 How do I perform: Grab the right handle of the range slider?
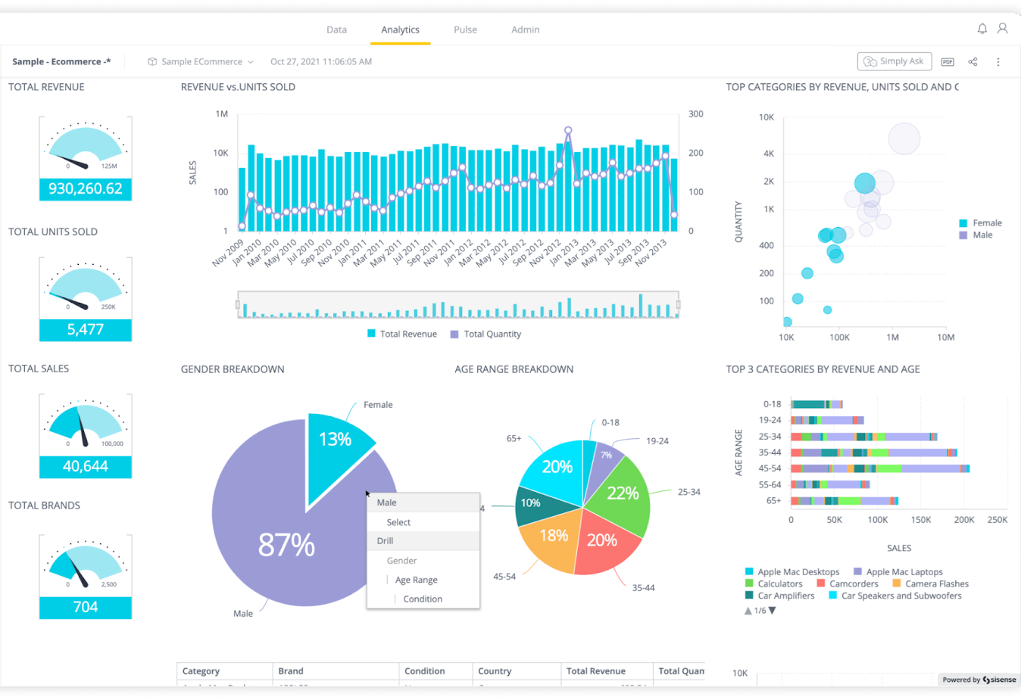click(678, 305)
